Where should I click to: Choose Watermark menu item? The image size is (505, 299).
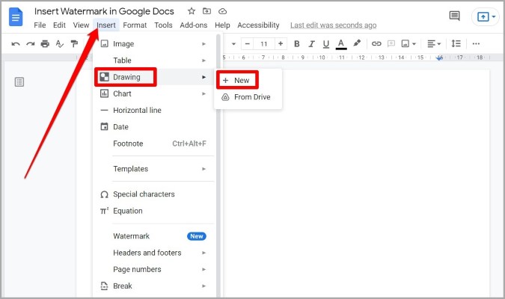point(154,236)
